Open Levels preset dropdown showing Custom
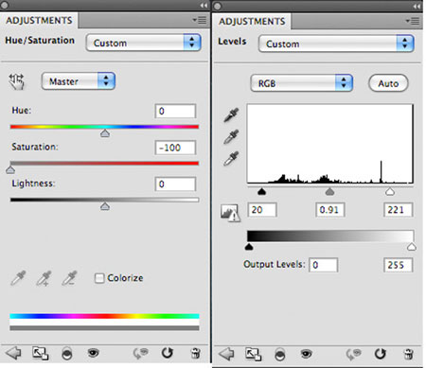This screenshot has width=426, height=368. [x=336, y=44]
